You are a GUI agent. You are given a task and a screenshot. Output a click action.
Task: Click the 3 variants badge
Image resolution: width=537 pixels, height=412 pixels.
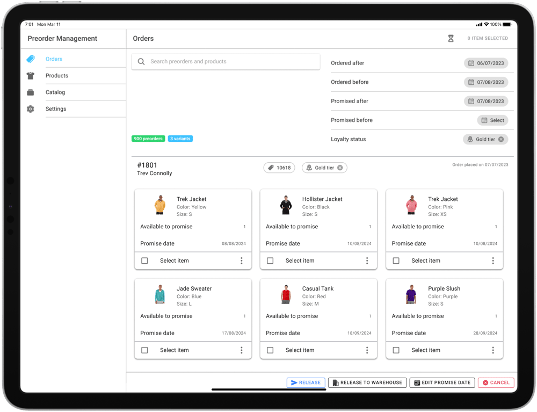pyautogui.click(x=180, y=139)
